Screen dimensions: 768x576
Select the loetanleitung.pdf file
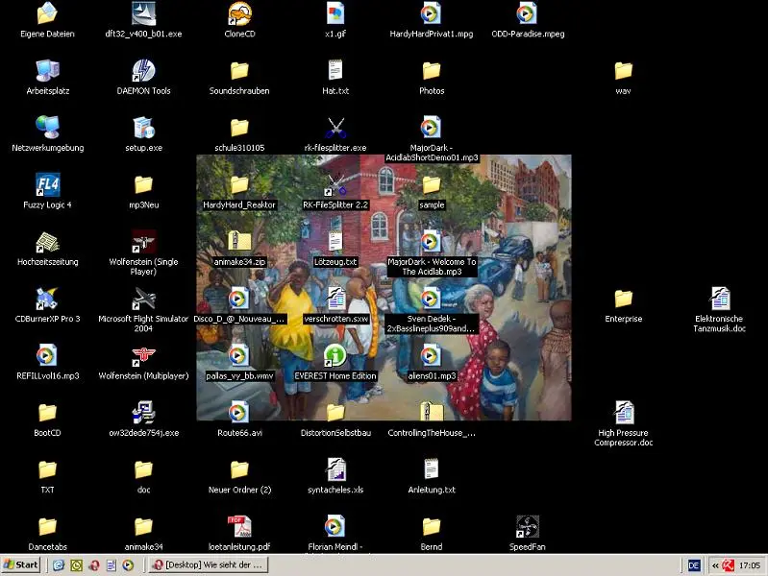[x=239, y=527]
